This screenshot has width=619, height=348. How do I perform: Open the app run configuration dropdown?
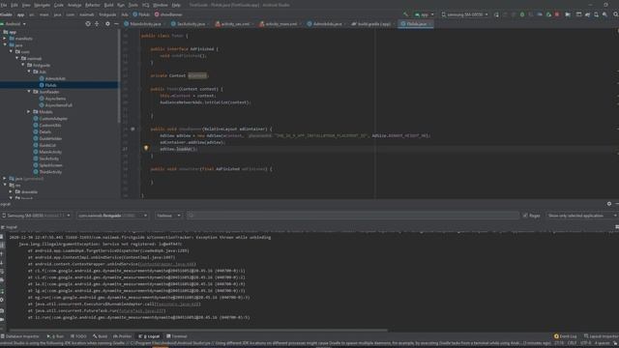424,14
